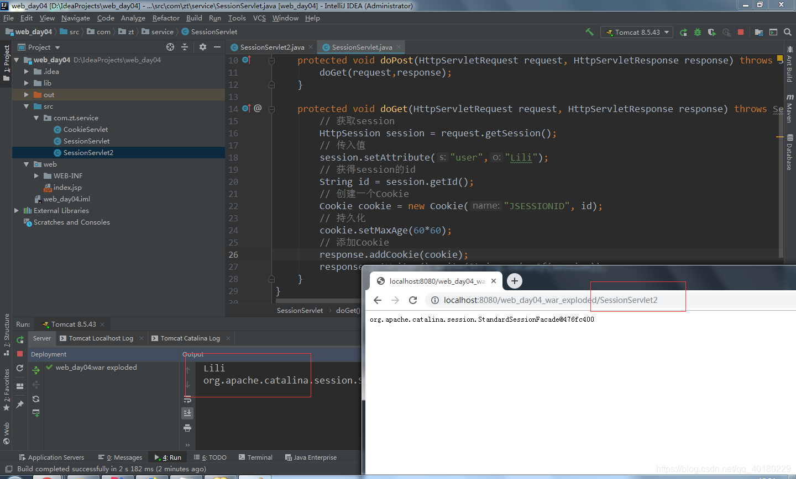
Task: Click the Run Anything icon in top toolbar
Action: pos(773,32)
